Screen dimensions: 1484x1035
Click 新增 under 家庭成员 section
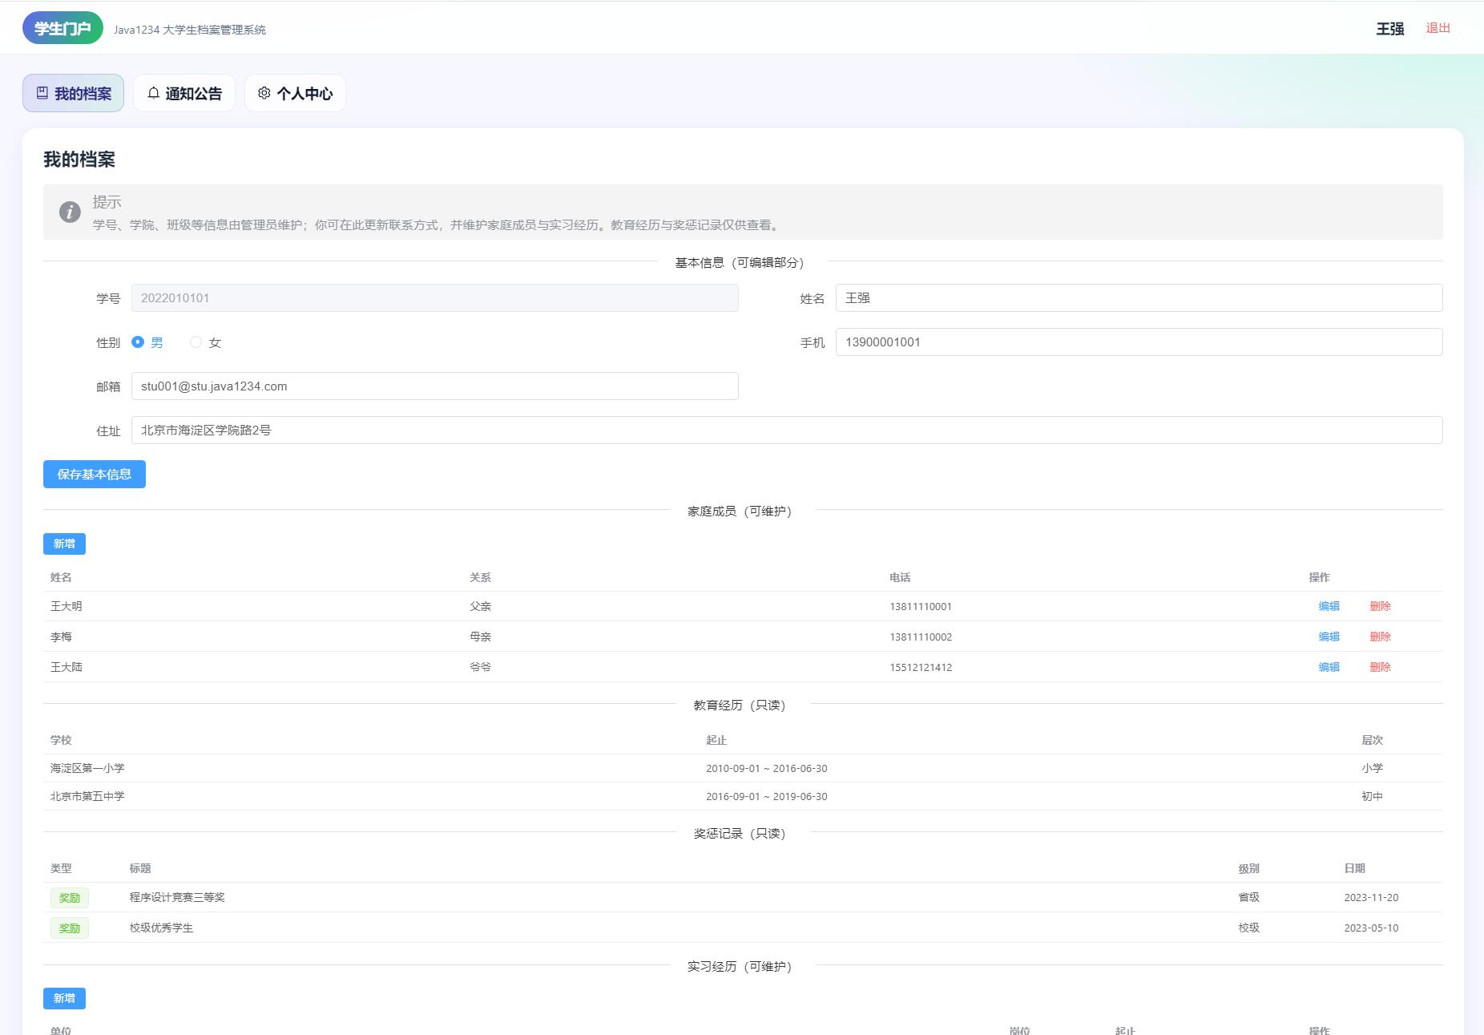tap(64, 544)
